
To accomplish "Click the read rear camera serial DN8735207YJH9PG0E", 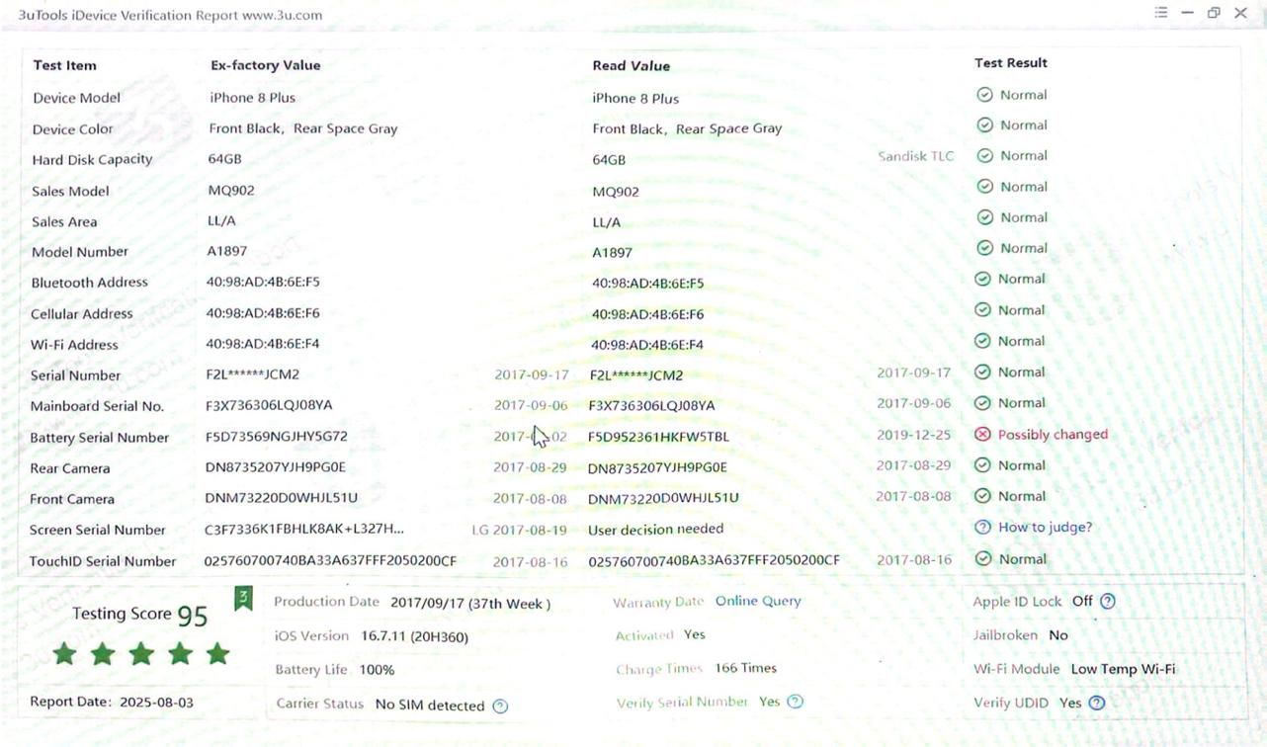I will click(x=657, y=467).
